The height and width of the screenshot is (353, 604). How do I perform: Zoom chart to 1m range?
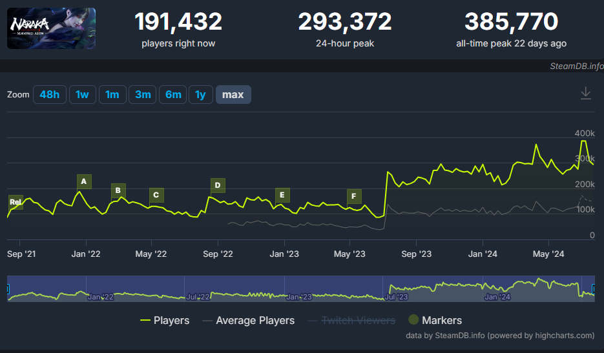pyautogui.click(x=112, y=95)
